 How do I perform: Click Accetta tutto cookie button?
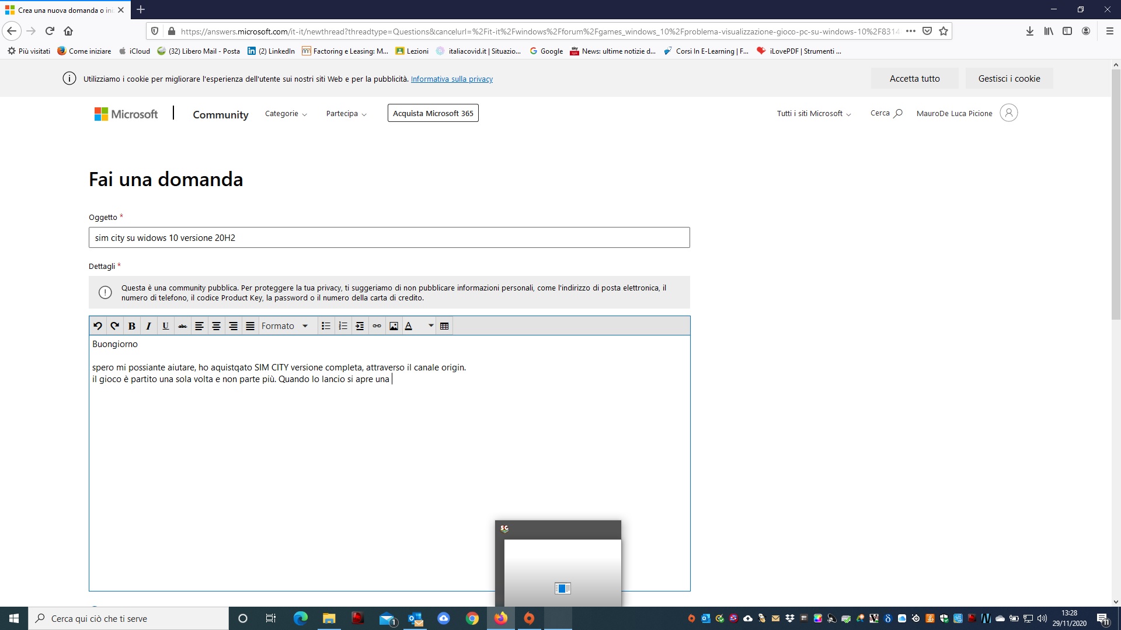point(914,79)
